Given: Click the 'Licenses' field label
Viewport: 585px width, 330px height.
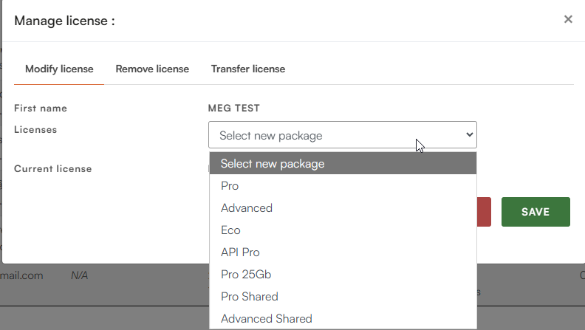Looking at the screenshot, I should (35, 129).
